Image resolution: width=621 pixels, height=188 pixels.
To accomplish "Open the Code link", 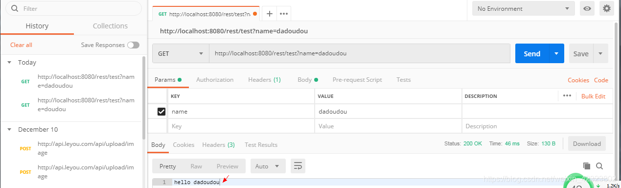I will coord(601,80).
